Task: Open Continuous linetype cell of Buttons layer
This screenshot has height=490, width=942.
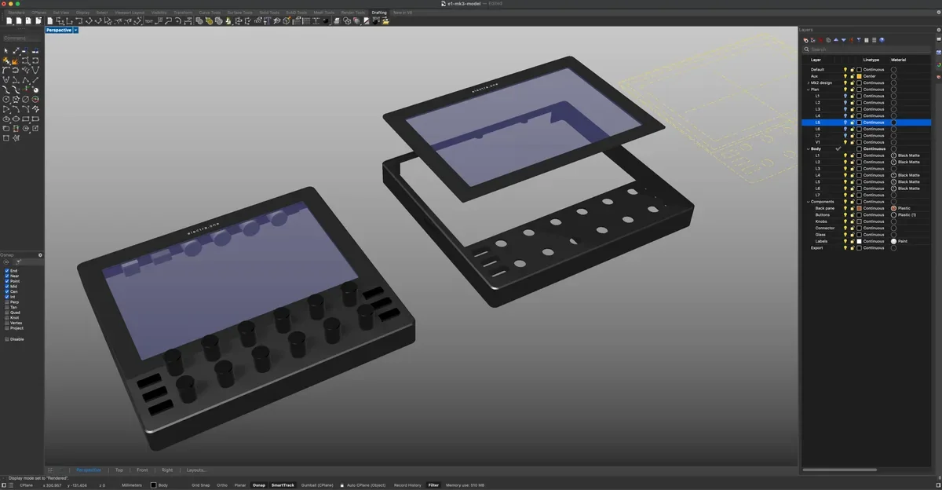Action: (x=874, y=214)
